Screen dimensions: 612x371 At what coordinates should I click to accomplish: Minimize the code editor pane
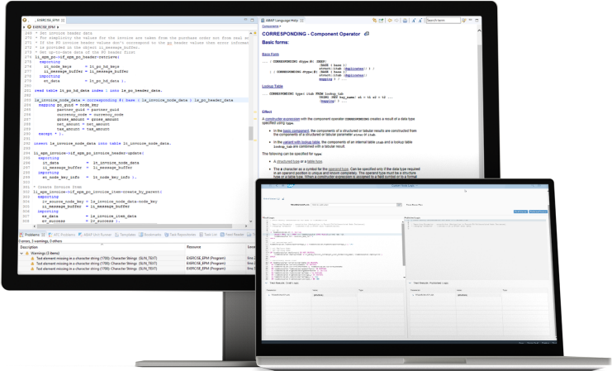click(x=244, y=19)
